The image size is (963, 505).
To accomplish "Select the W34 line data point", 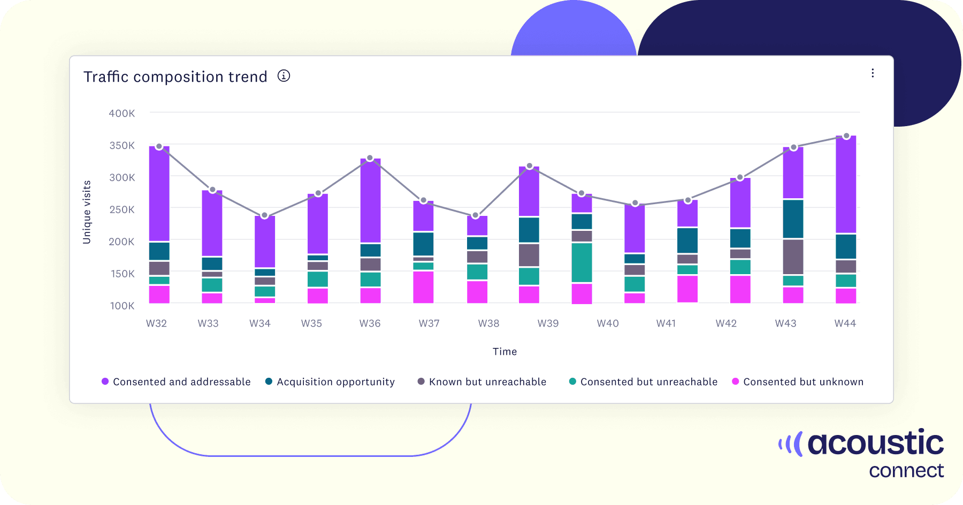I will (264, 215).
